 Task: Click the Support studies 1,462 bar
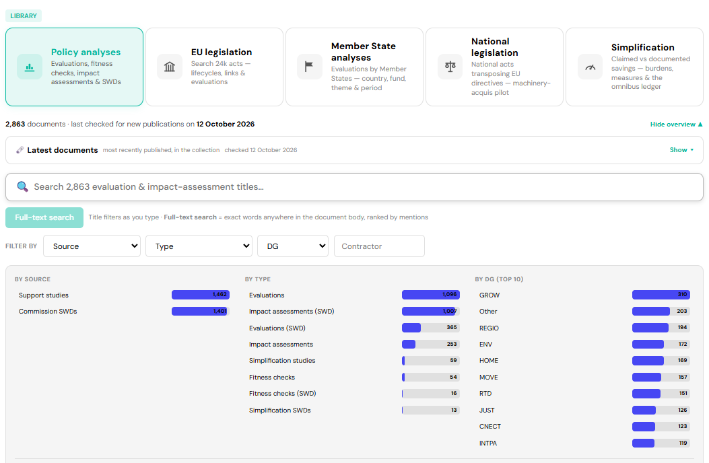point(201,295)
